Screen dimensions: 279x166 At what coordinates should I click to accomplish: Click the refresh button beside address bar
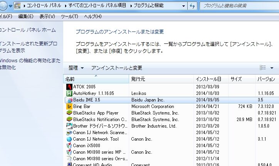pyautogui.click(x=192, y=6)
